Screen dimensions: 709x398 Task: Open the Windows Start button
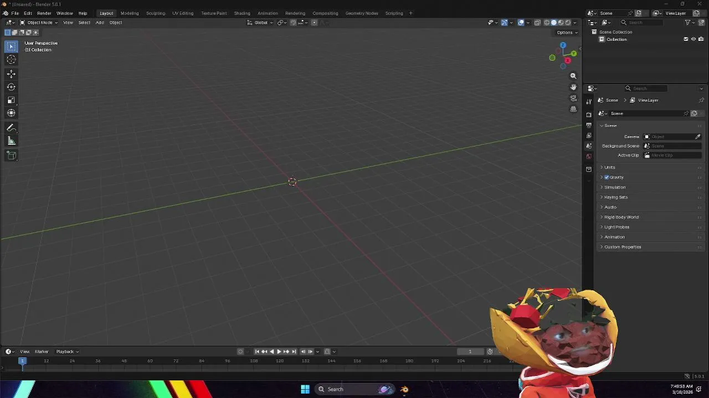(x=305, y=389)
